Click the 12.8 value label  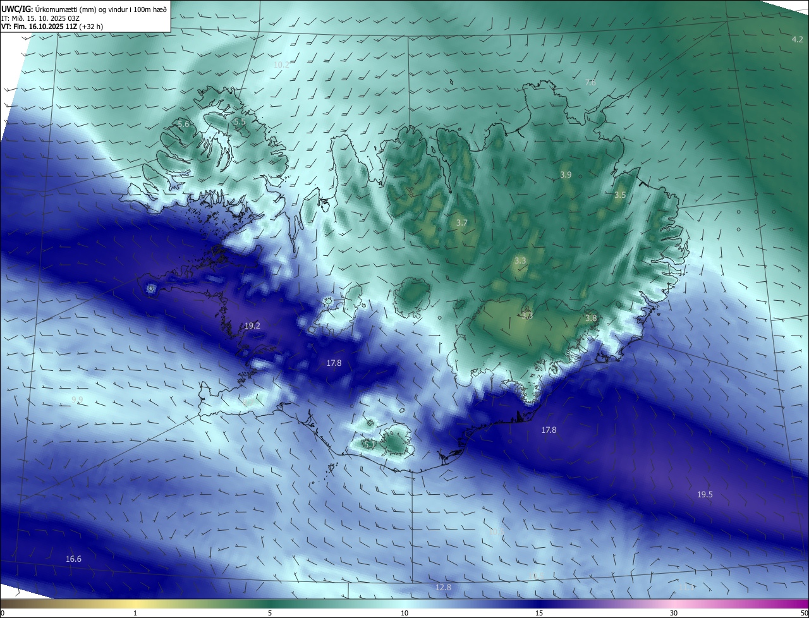pyautogui.click(x=444, y=588)
